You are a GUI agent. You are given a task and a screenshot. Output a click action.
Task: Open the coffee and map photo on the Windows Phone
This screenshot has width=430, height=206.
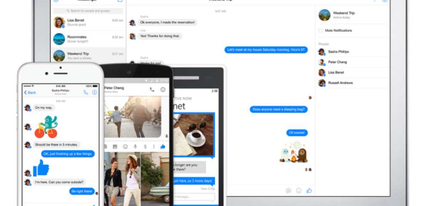[193, 135]
